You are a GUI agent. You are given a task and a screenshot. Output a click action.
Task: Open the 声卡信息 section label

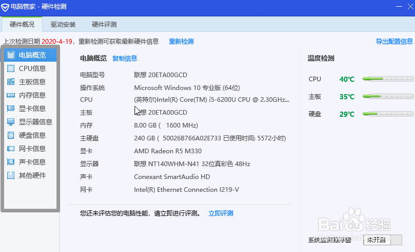tap(32, 162)
